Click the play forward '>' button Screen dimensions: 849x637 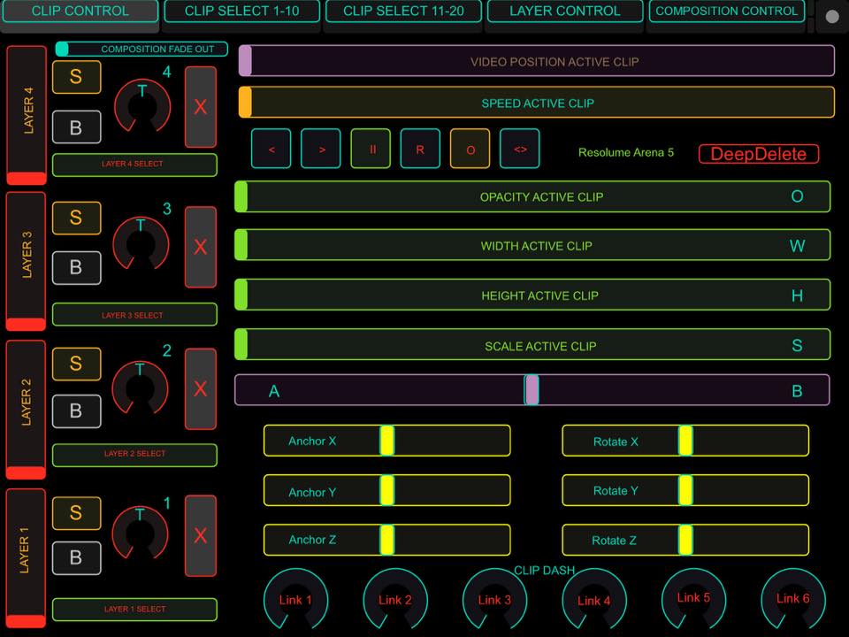point(321,149)
